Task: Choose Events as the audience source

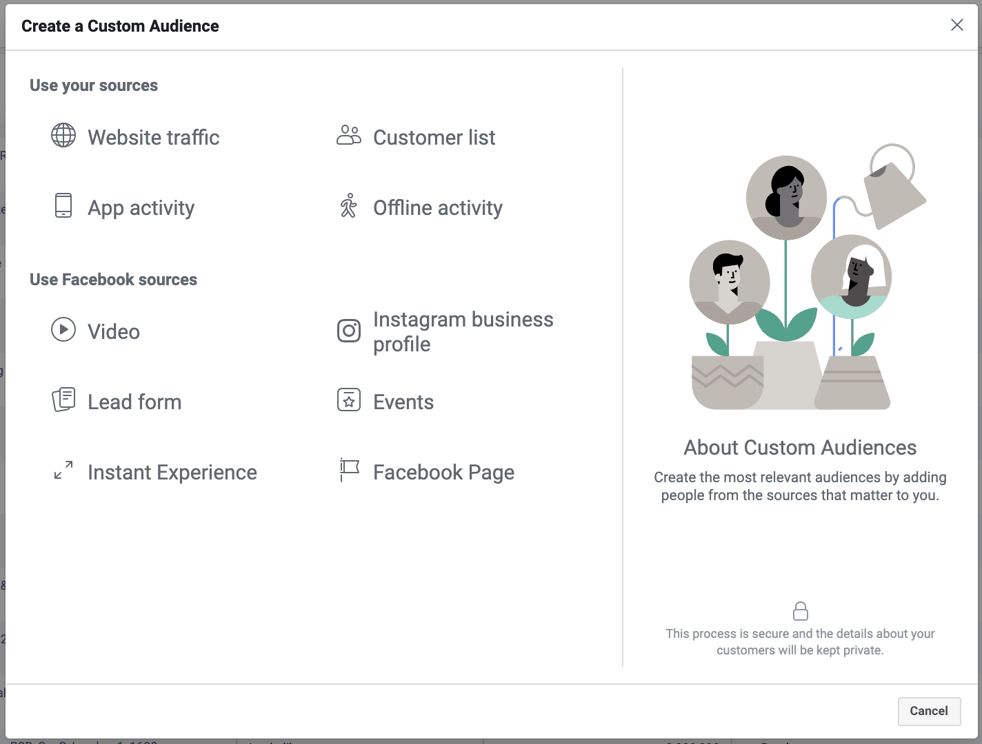Action: coord(403,401)
